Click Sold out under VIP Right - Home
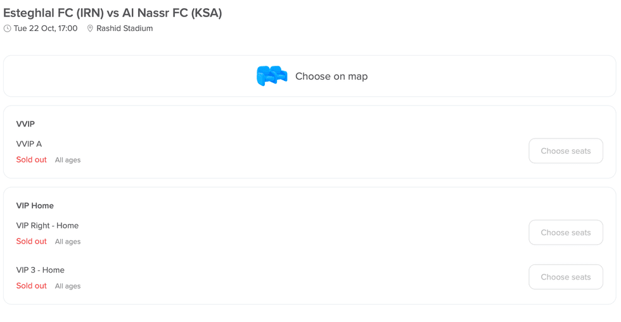The width and height of the screenshot is (621, 322). click(32, 242)
